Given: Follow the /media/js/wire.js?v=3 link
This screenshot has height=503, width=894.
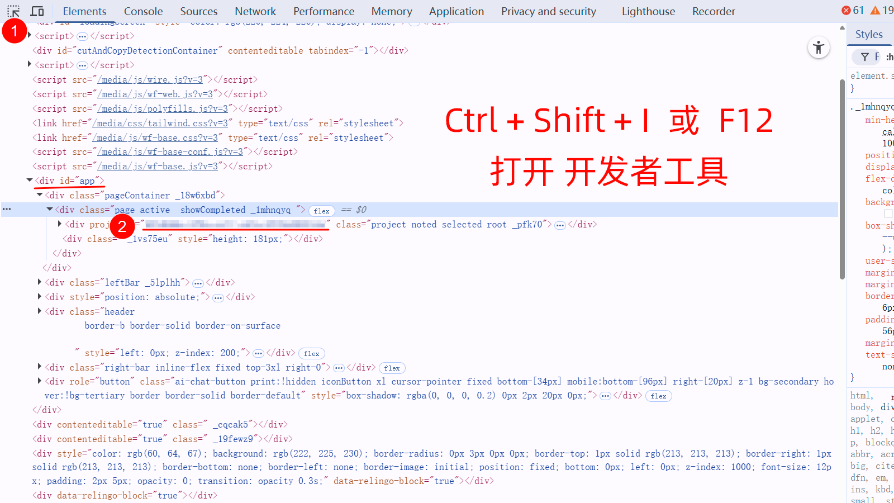Looking at the screenshot, I should coord(150,80).
